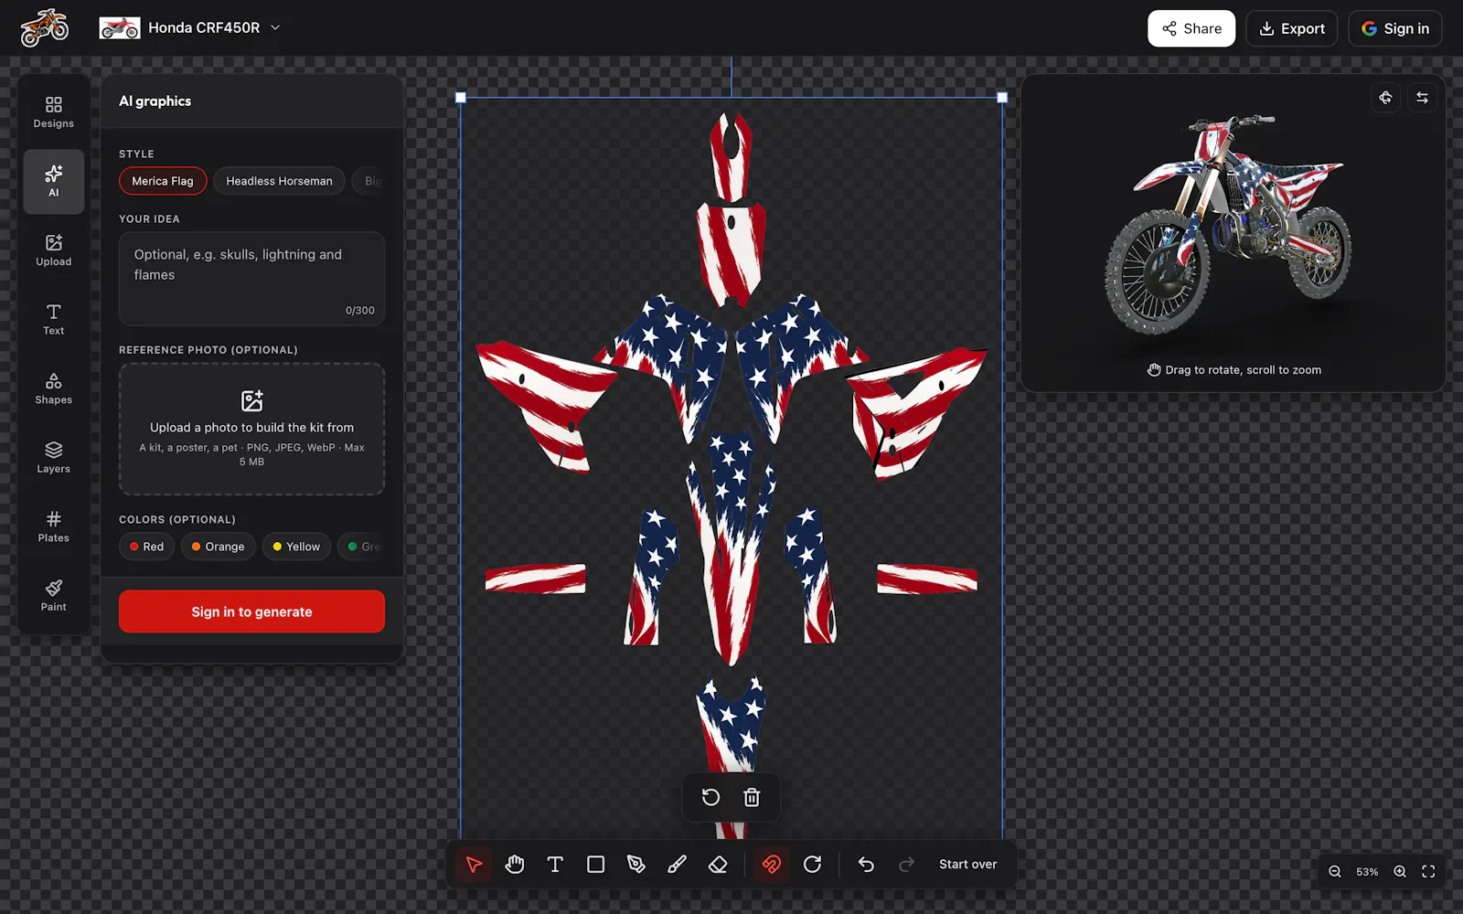Toggle the Orange color chip

[219, 547]
